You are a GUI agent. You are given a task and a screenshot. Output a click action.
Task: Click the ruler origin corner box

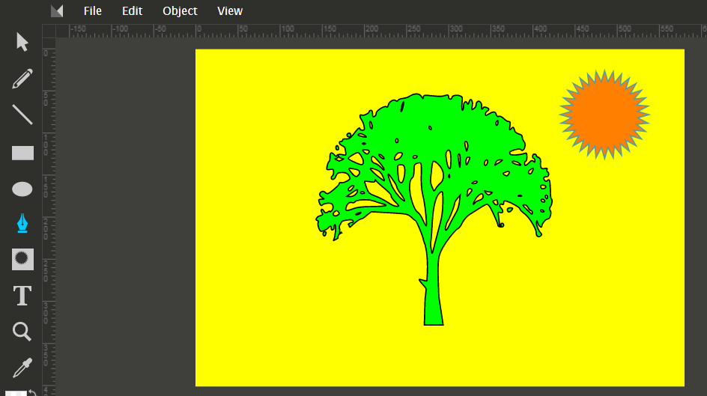coord(49,31)
